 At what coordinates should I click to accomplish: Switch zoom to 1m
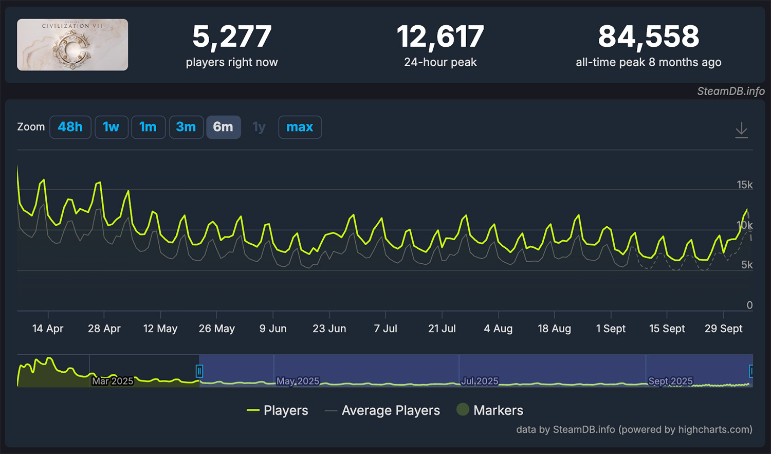148,127
